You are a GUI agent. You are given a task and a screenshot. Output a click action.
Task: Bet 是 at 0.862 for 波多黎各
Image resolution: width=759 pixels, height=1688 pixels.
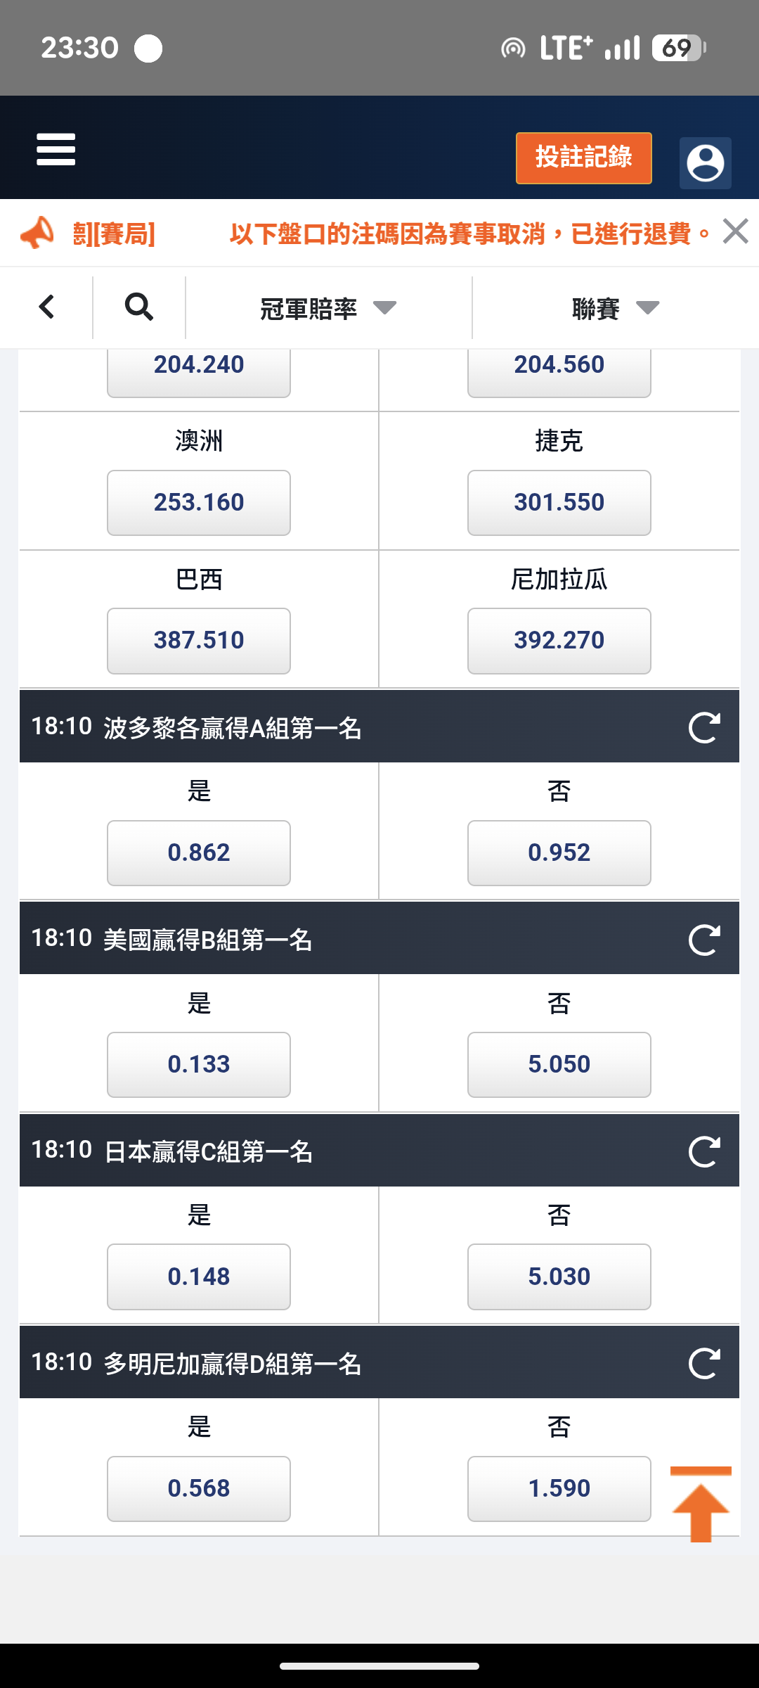click(x=199, y=852)
